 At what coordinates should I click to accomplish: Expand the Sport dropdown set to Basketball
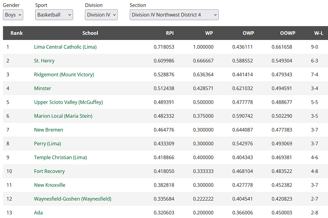[x=54, y=15]
